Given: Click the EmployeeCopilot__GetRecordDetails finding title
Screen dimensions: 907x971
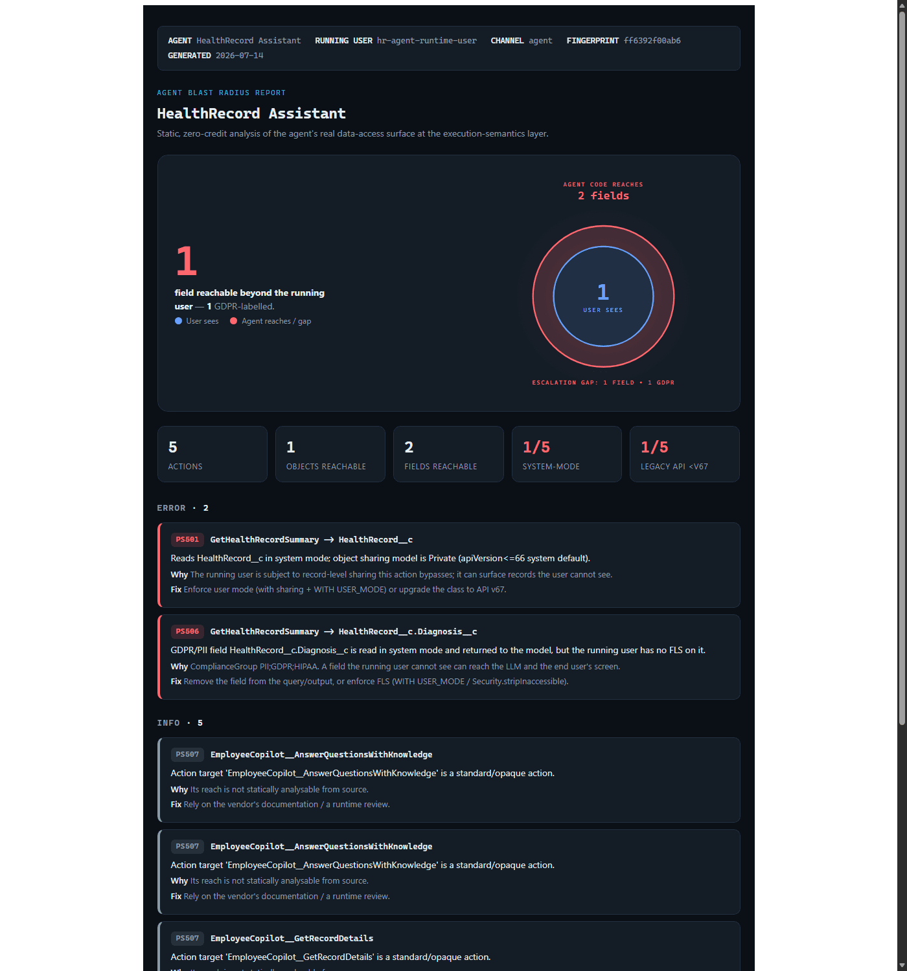Looking at the screenshot, I should point(292,938).
